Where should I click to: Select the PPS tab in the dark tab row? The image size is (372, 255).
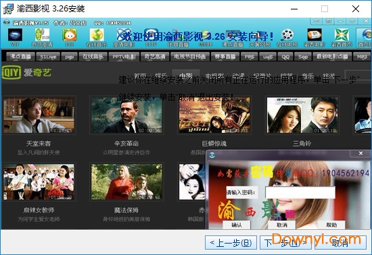[x=250, y=57]
